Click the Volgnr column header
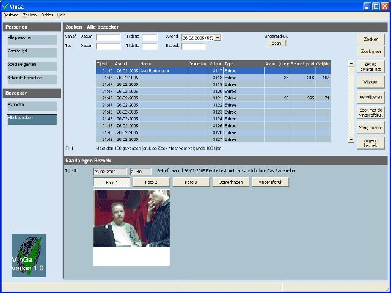Image resolution: width=391 pixels, height=293 pixels. point(216,64)
